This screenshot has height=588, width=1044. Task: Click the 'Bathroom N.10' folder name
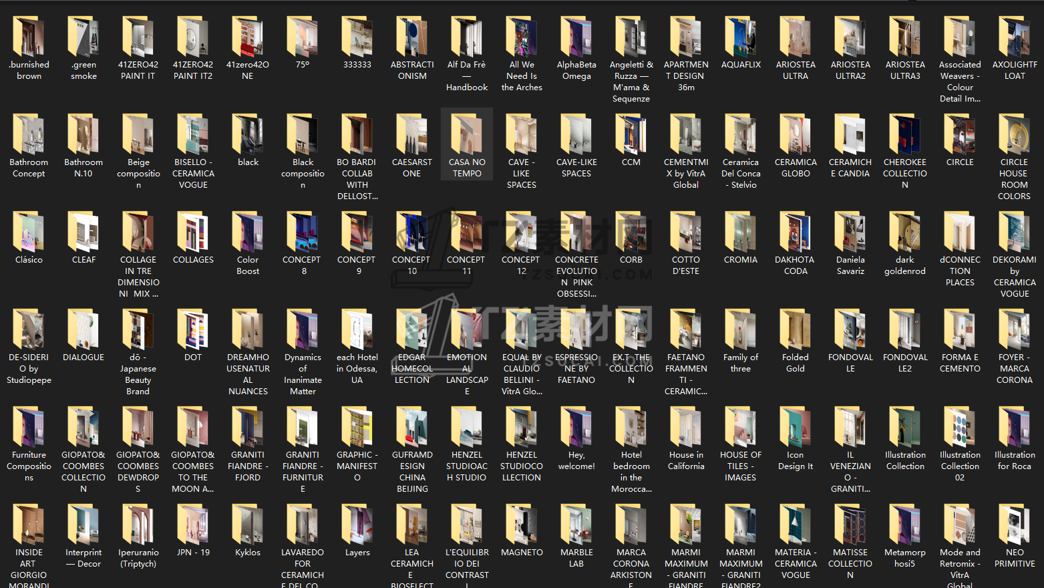pyautogui.click(x=83, y=168)
